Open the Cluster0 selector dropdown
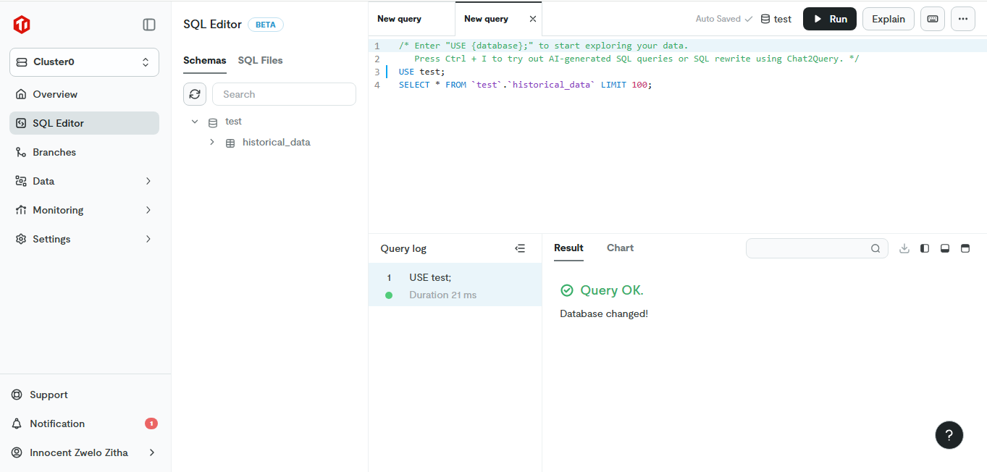 (84, 62)
